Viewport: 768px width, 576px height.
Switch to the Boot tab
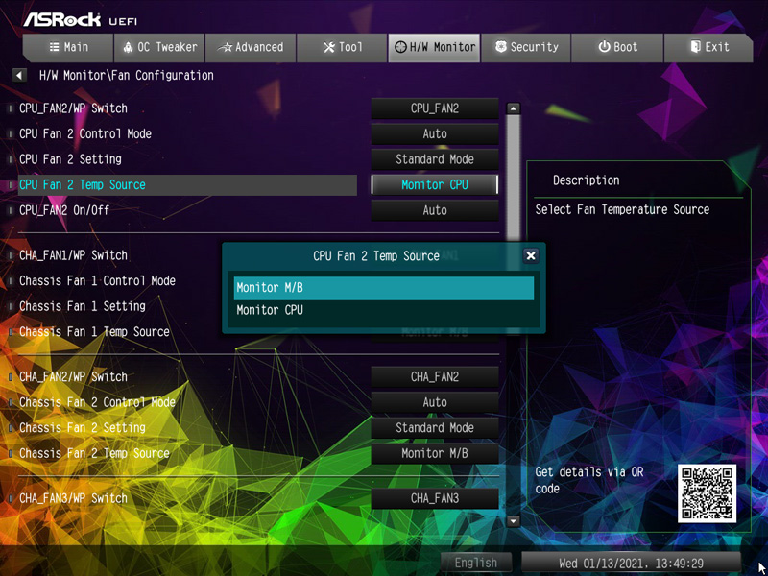[x=617, y=47]
